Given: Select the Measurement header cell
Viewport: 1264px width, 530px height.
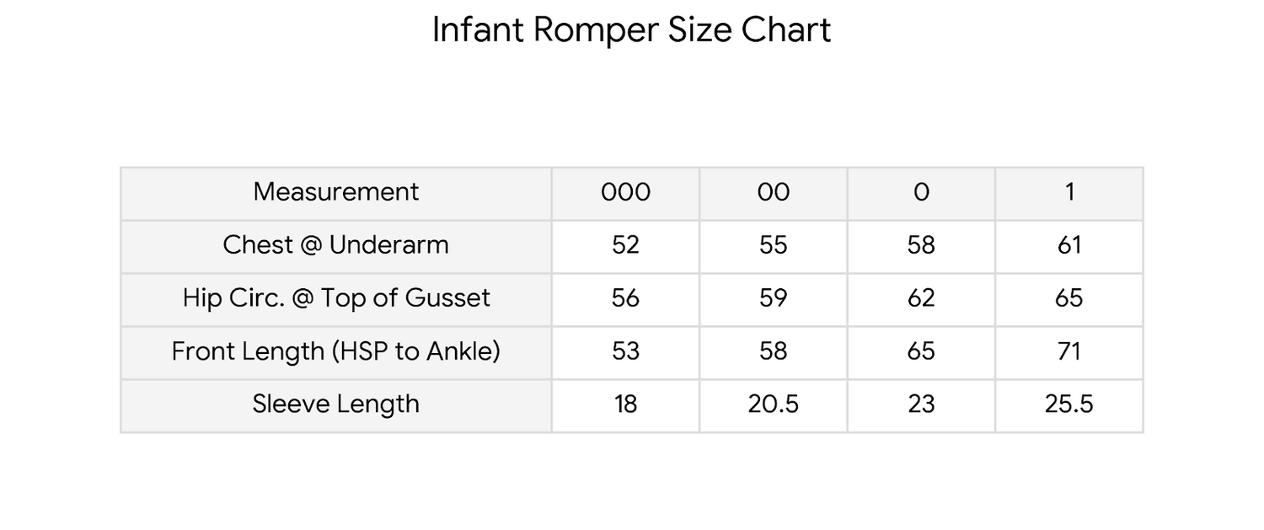Looking at the screenshot, I should (335, 192).
